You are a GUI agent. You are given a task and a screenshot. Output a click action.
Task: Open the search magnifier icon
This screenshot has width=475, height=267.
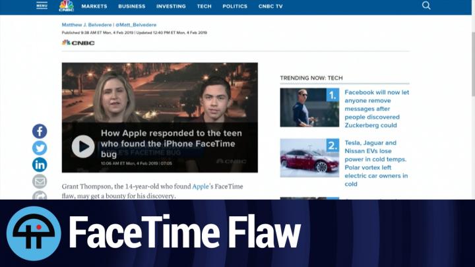[x=426, y=6]
